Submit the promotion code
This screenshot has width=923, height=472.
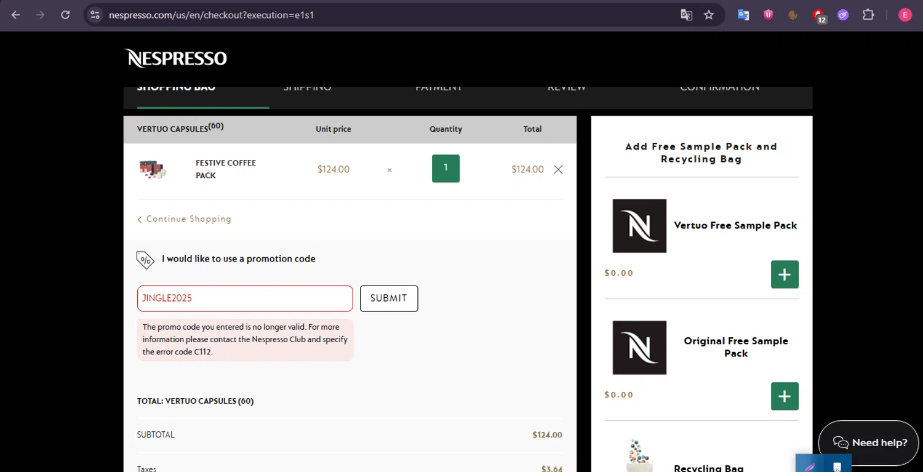389,298
